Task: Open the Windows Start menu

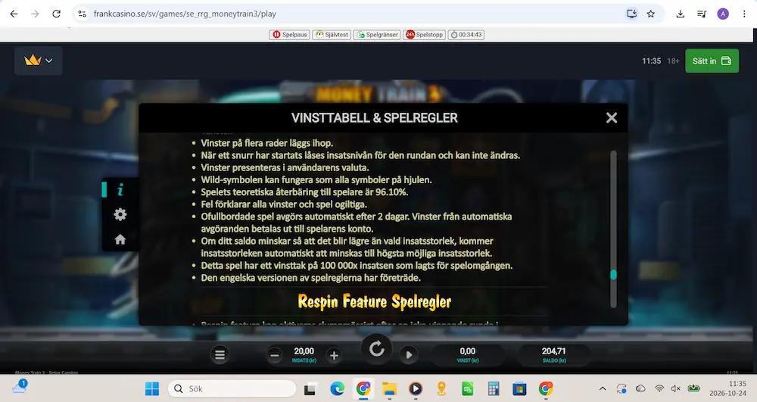Action: pyautogui.click(x=152, y=388)
